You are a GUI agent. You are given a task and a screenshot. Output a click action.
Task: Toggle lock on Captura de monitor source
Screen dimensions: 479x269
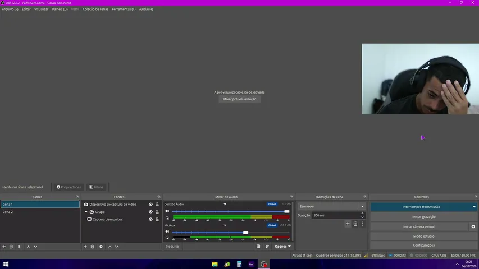(x=157, y=219)
